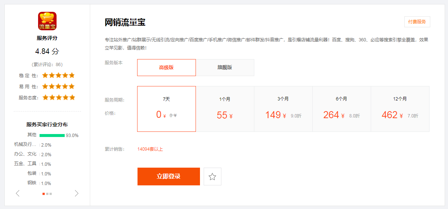Click the 易用性 star rating
The image size is (448, 209).
(58, 86)
